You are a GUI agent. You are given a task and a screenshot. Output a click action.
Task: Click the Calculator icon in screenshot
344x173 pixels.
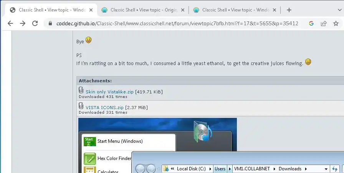coord(90,170)
